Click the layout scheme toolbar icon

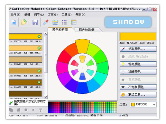pos(74,22)
